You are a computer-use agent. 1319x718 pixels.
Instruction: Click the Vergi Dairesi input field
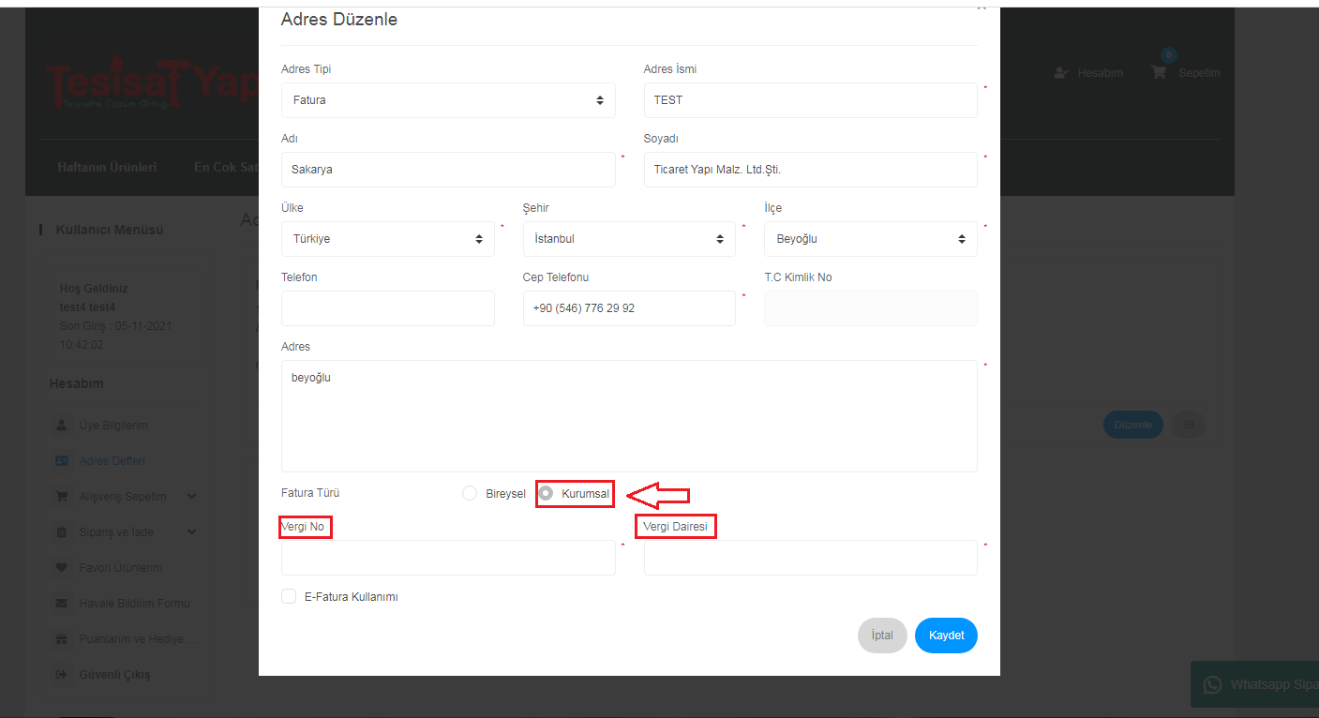(810, 558)
